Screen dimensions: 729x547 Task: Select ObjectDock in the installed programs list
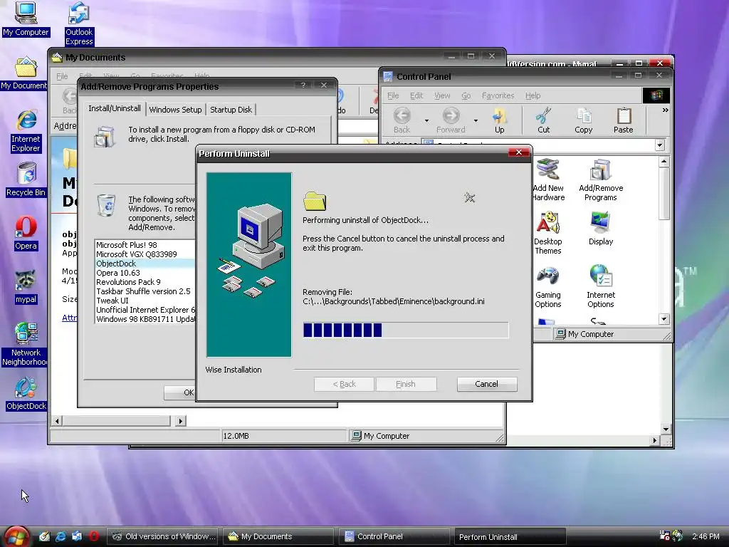click(145, 264)
